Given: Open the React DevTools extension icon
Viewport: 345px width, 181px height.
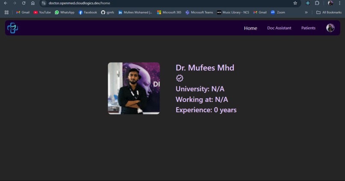Looking at the screenshot, I should pyautogui.click(x=308, y=3).
